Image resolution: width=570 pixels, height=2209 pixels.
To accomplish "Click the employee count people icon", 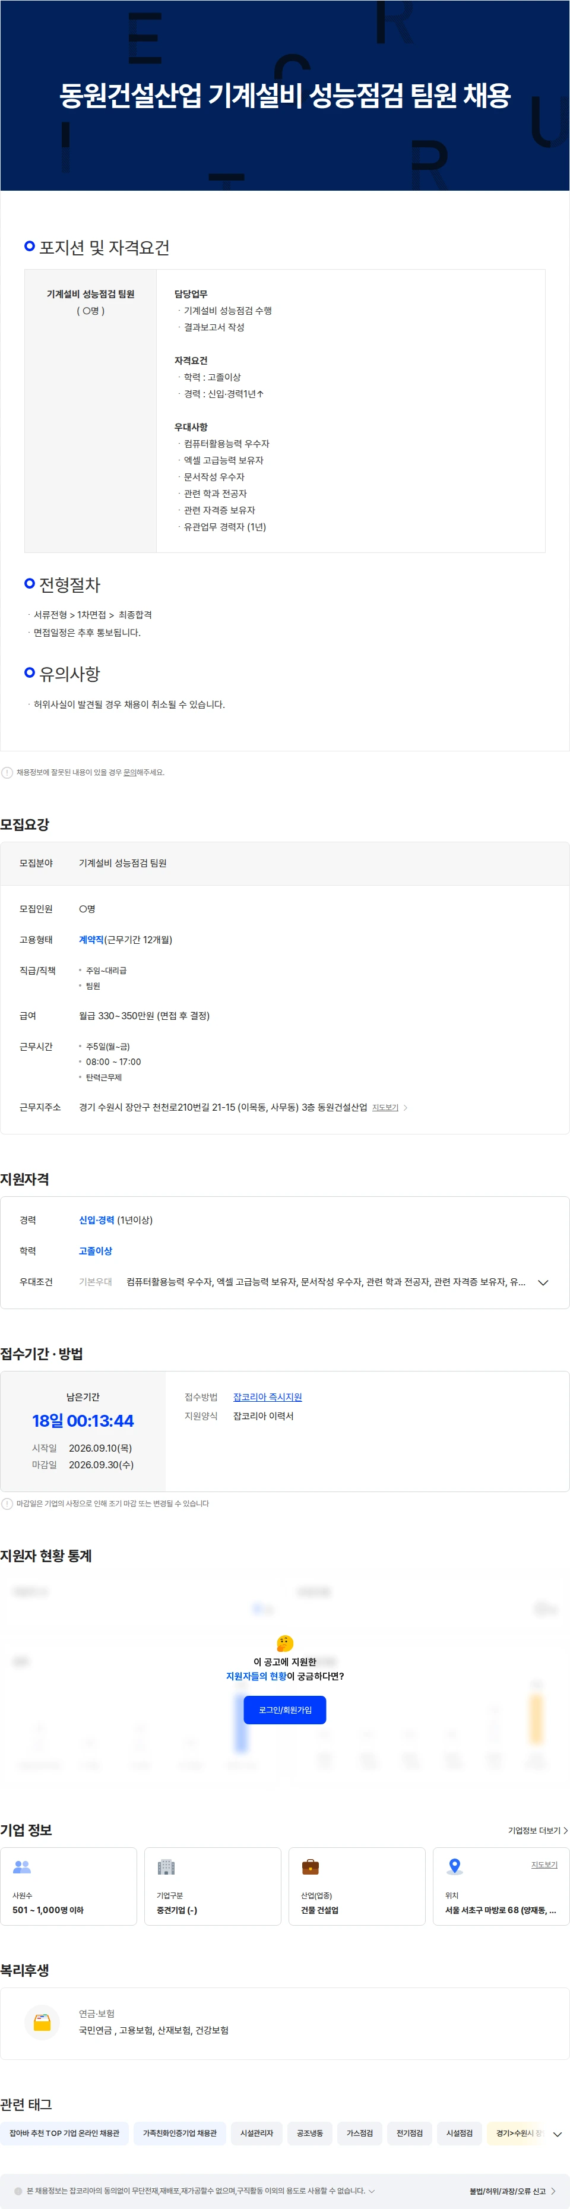I will (x=23, y=1867).
